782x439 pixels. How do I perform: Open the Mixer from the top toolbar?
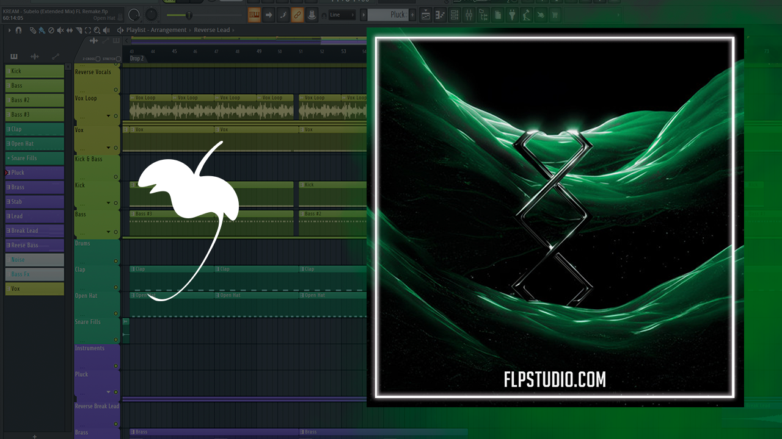(x=469, y=15)
